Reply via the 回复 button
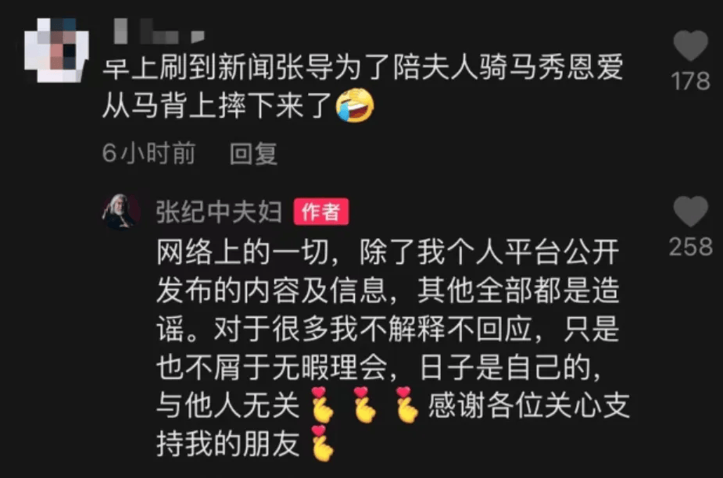 coord(253,154)
